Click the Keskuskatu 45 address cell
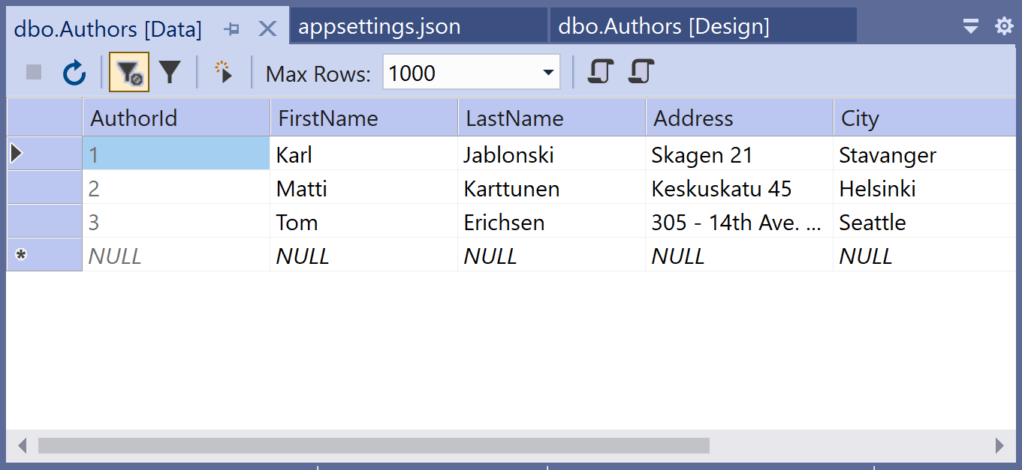The width and height of the screenshot is (1022, 470). [740, 187]
